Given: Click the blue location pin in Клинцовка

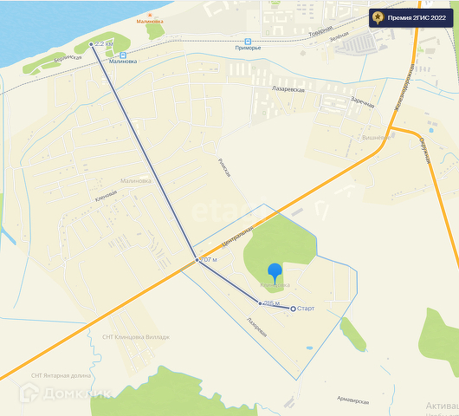Looking at the screenshot, I should (x=275, y=273).
